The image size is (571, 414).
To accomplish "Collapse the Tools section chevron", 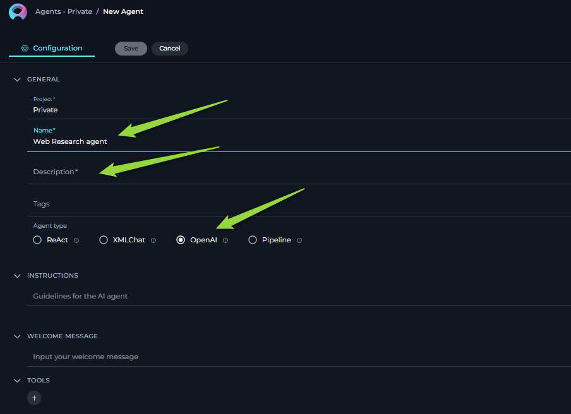I will click(18, 381).
